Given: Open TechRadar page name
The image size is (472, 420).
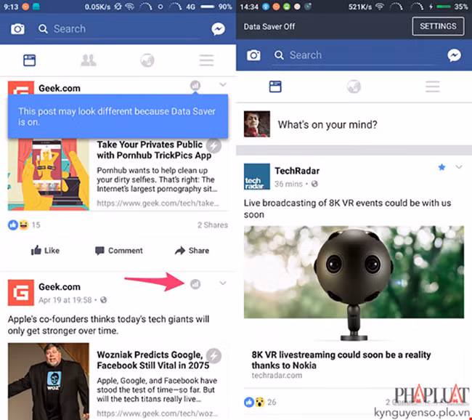Looking at the screenshot, I should [297, 171].
